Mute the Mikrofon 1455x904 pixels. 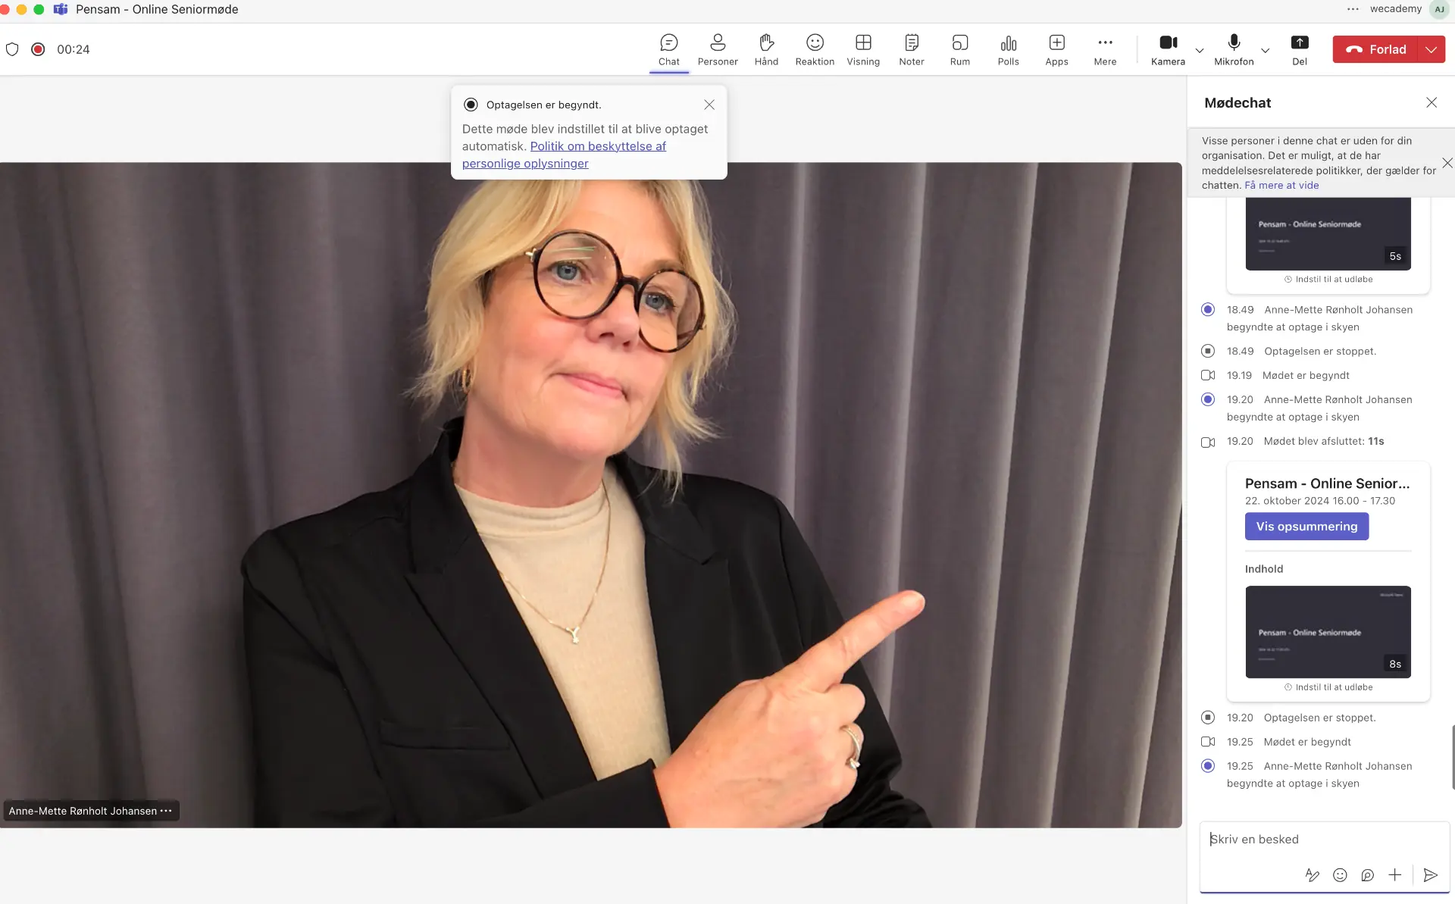pyautogui.click(x=1234, y=50)
